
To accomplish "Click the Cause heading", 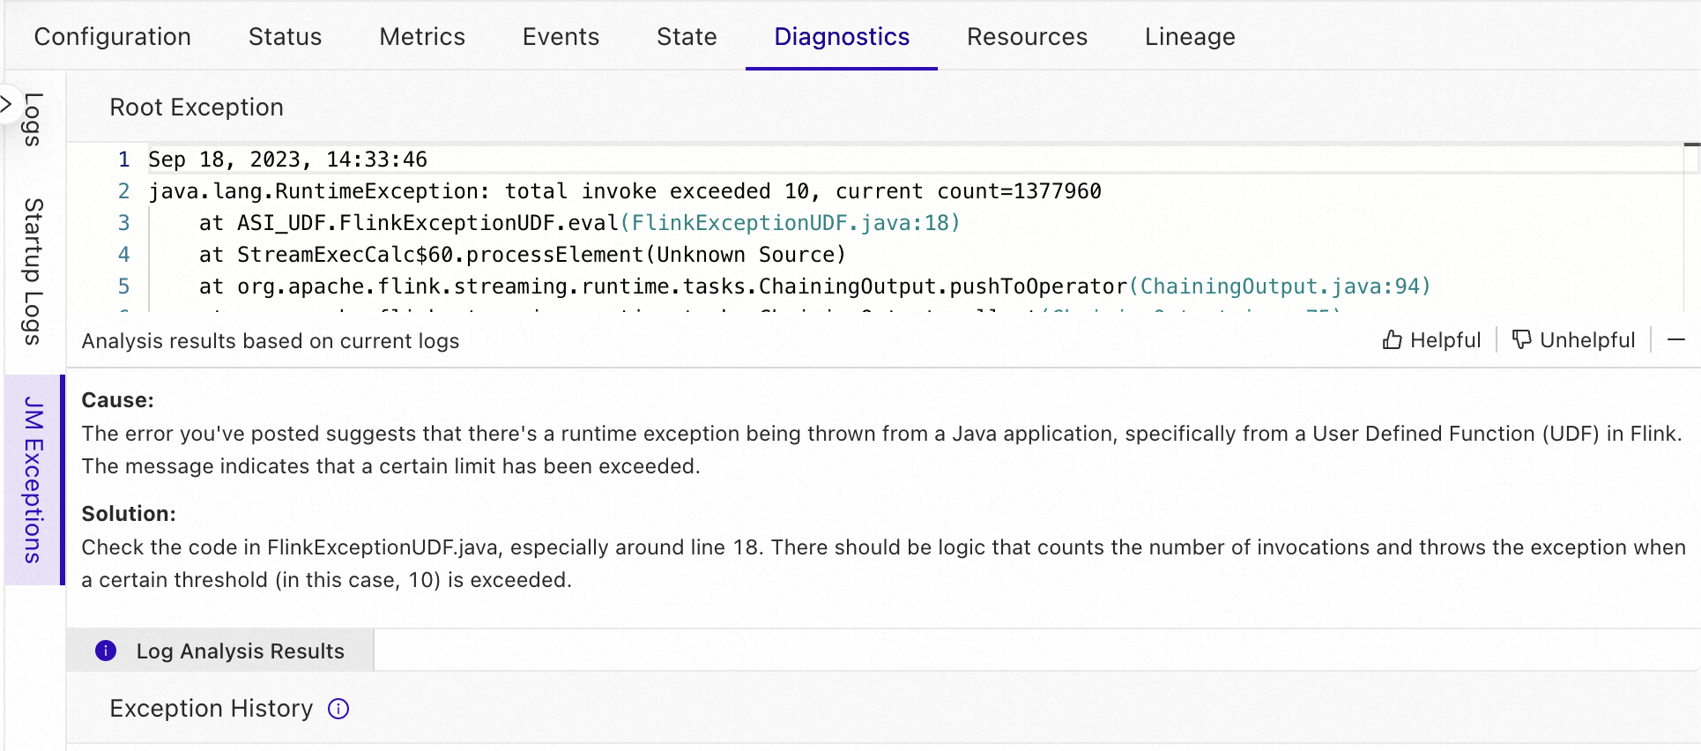I will 117,400.
